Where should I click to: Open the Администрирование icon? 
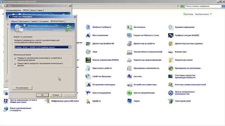(171, 27)
